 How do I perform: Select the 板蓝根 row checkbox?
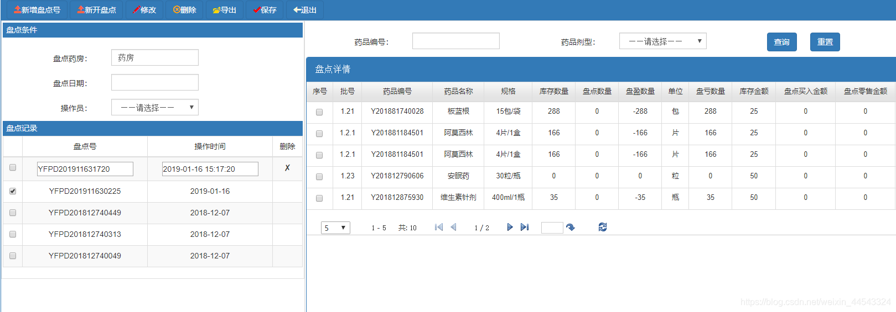(x=319, y=112)
